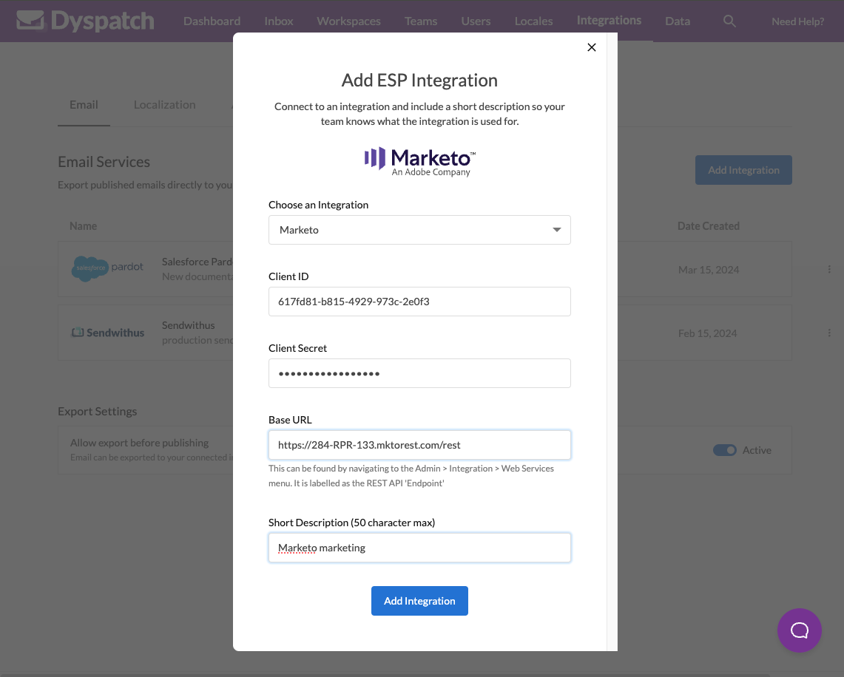844x677 pixels.
Task: Open the Data nav item
Action: click(677, 21)
